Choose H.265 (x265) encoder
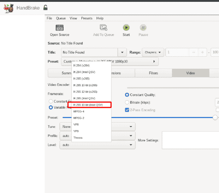219x193 pixels. coord(92,79)
